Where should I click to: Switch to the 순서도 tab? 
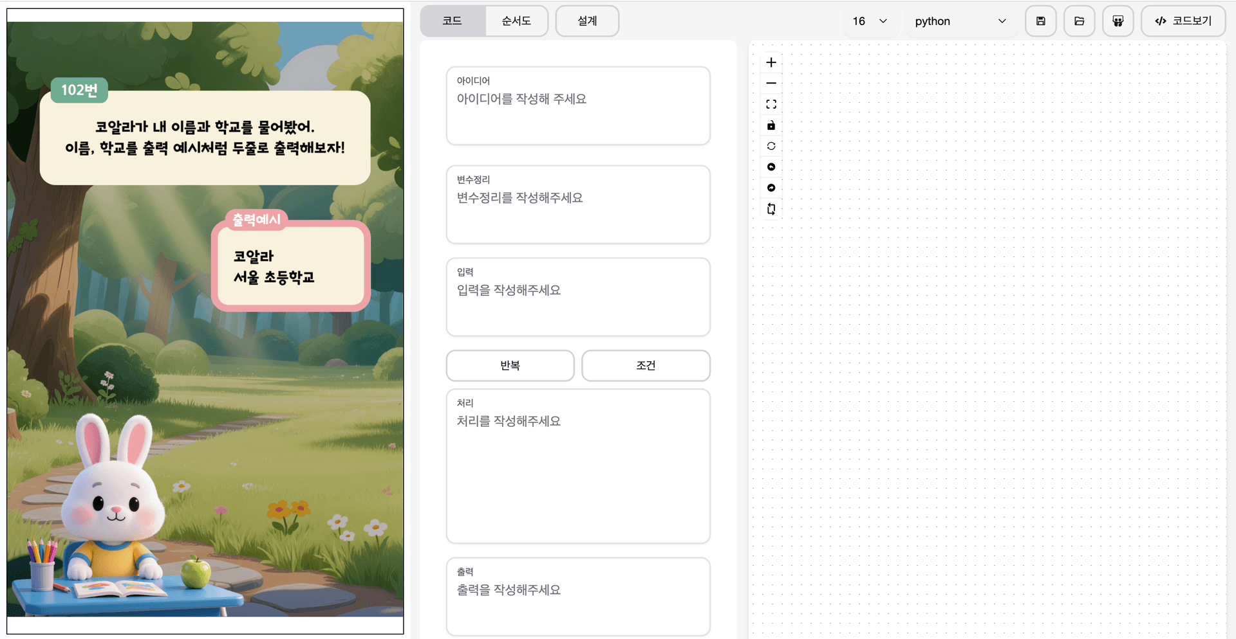(516, 21)
